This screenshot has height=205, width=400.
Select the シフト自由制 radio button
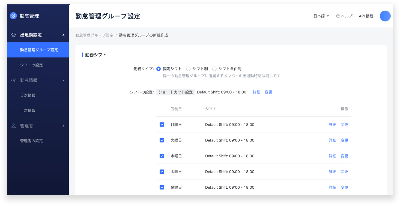point(214,69)
